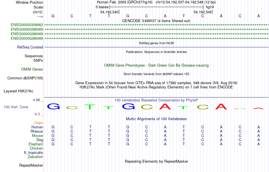Viewport: 269px width, 172px height.
Task: Click the SNPs track label
Action: click(x=38, y=60)
